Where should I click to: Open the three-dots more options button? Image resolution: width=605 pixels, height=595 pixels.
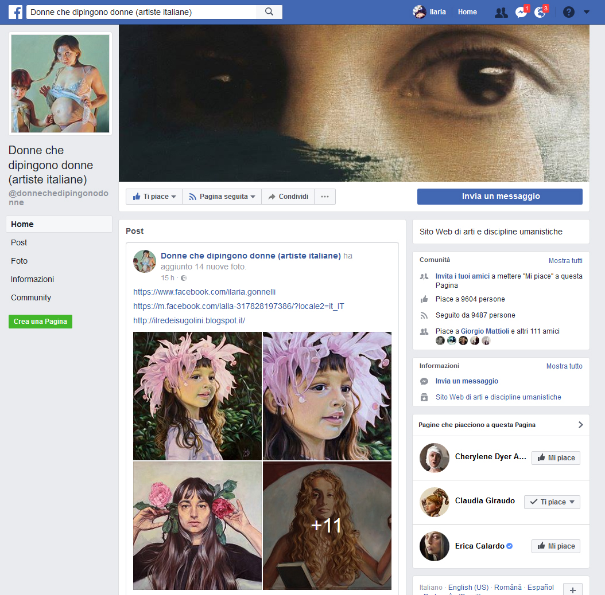click(x=325, y=197)
